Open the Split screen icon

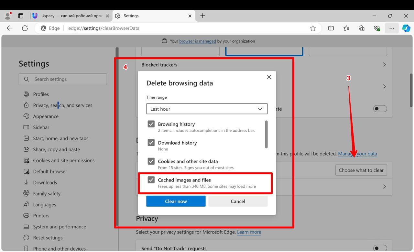(x=331, y=28)
